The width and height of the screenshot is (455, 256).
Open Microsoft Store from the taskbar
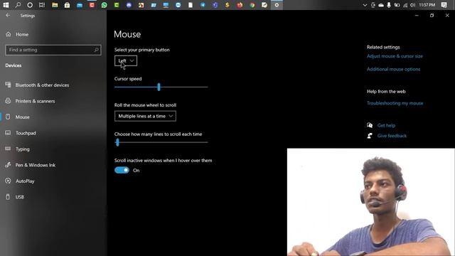(67, 5)
